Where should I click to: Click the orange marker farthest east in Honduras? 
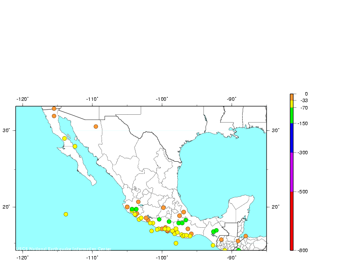point(246,236)
